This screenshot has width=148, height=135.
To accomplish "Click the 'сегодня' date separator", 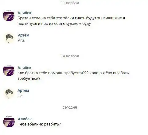I will (x=70, y=107).
